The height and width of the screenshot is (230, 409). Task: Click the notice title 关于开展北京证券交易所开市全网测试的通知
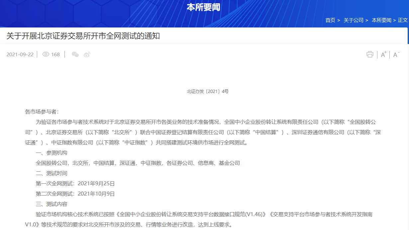(83, 36)
